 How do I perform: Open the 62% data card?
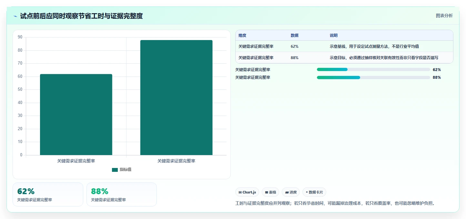pyautogui.click(x=48, y=194)
